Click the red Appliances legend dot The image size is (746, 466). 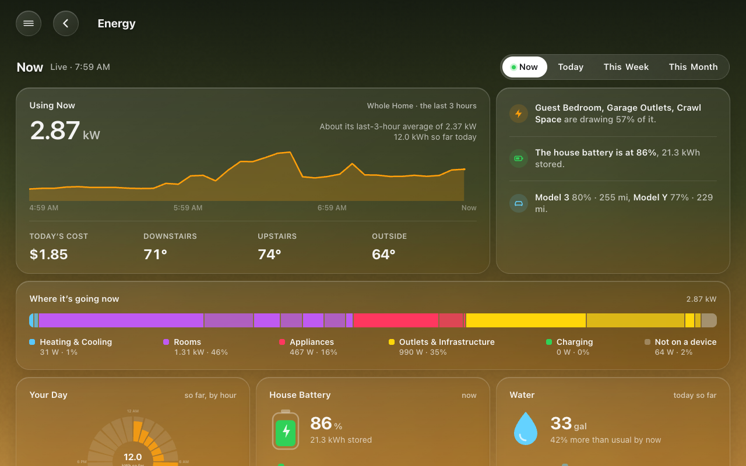pos(282,342)
